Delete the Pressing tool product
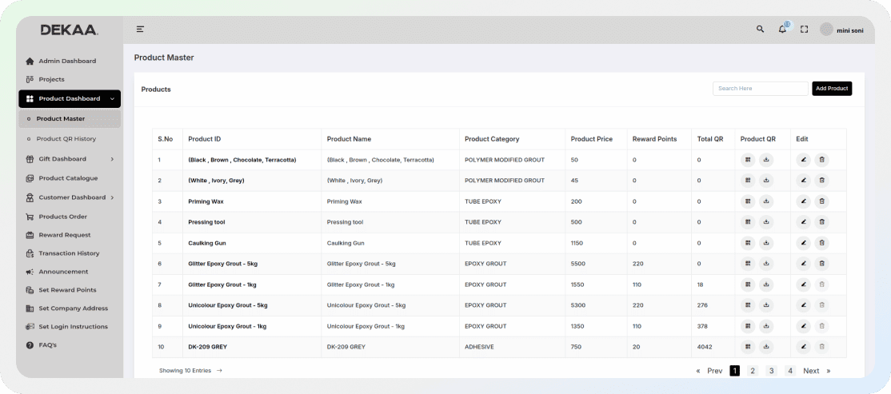The image size is (891, 394). pos(821,222)
